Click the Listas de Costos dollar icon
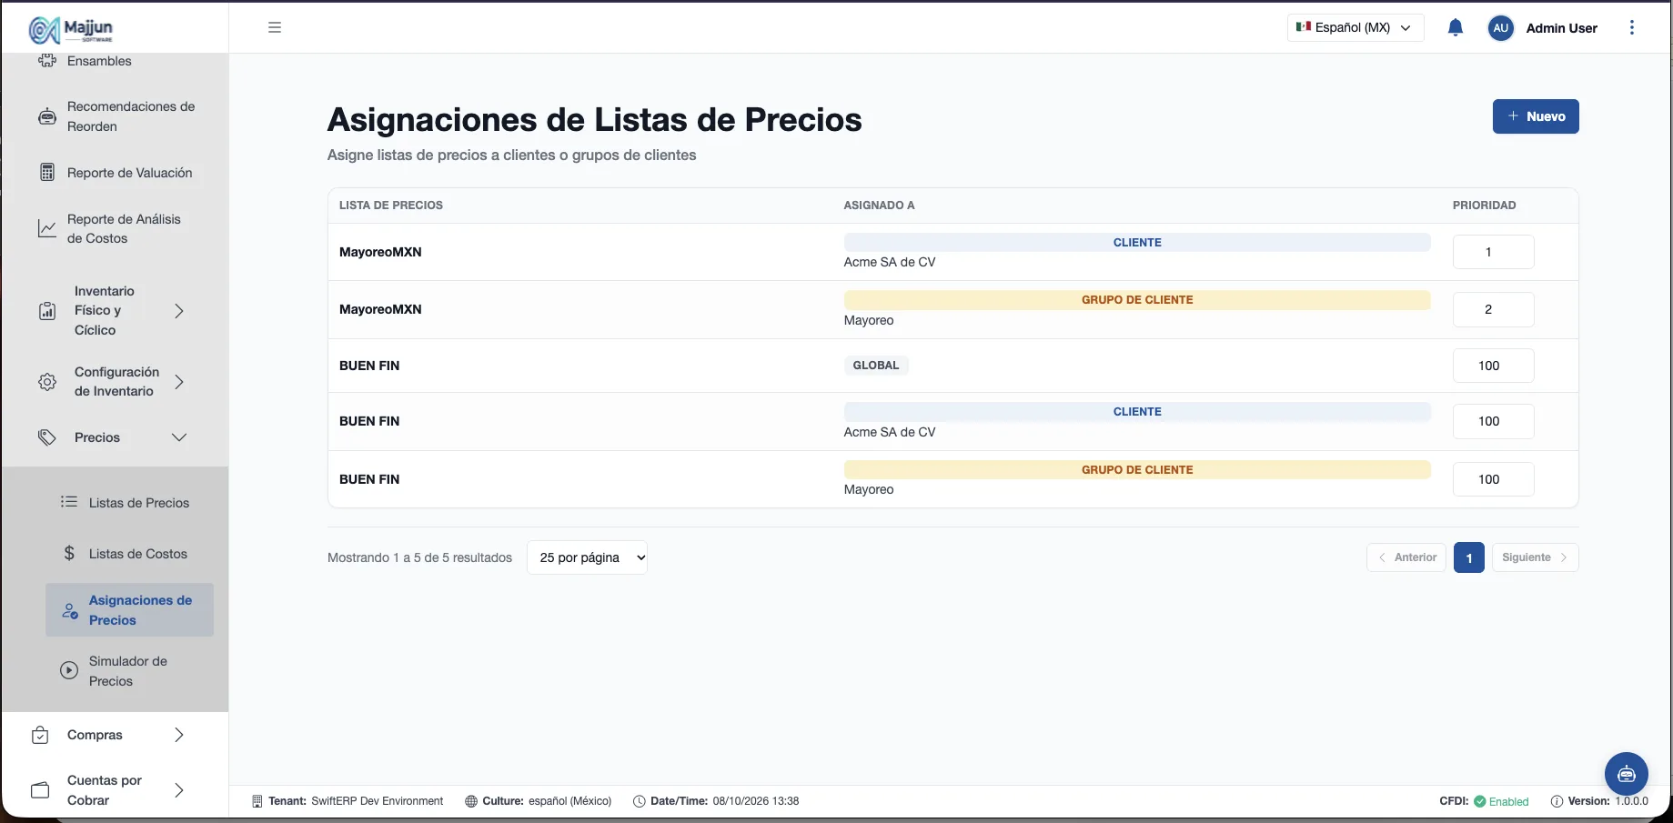This screenshot has height=823, width=1673. point(69,553)
